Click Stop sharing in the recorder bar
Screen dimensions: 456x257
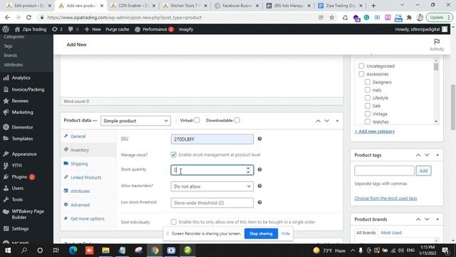pyautogui.click(x=261, y=233)
